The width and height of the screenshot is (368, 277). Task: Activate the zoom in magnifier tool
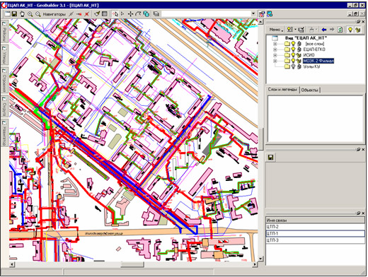pos(30,14)
